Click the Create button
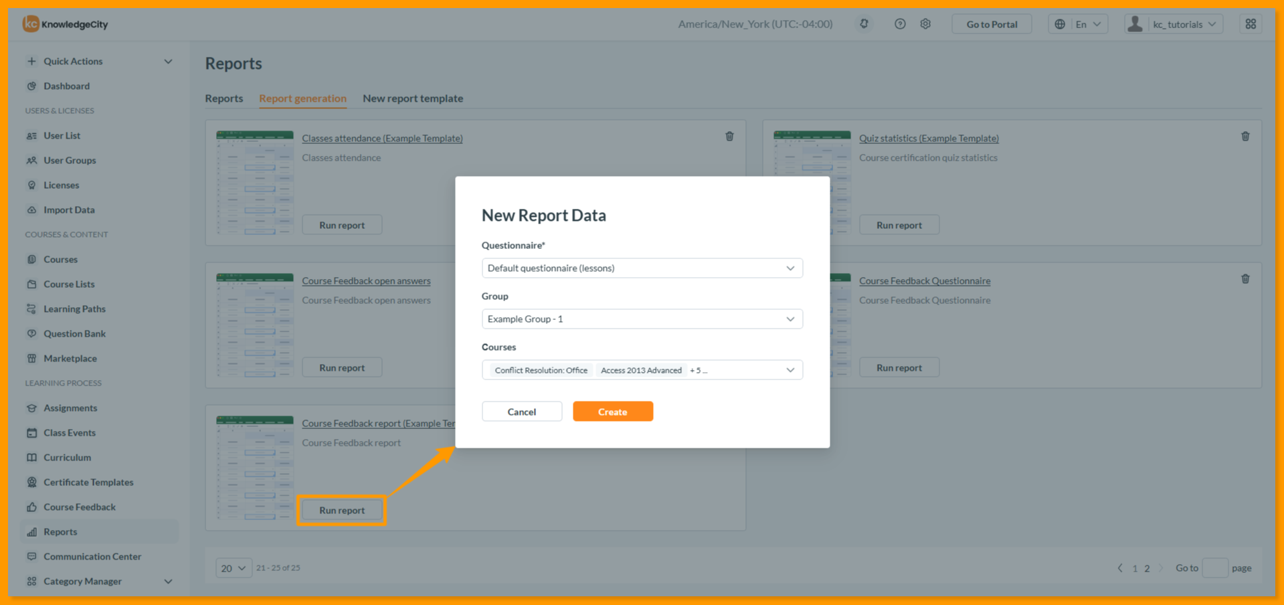 coord(613,412)
